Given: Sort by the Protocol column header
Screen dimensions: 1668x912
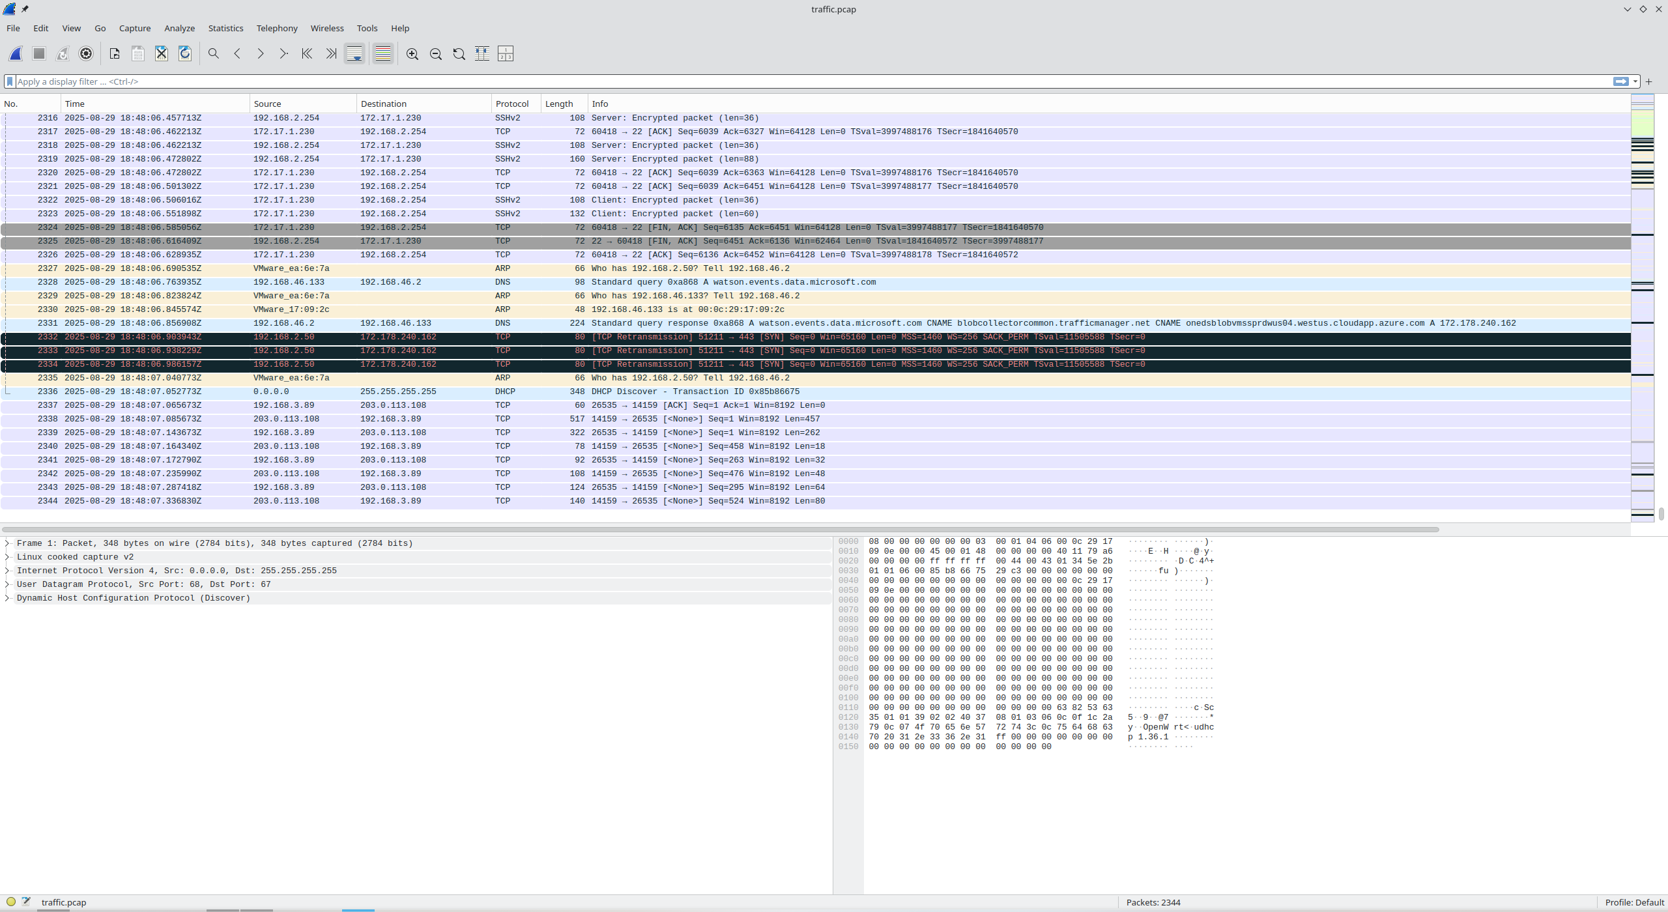Looking at the screenshot, I should (515, 104).
